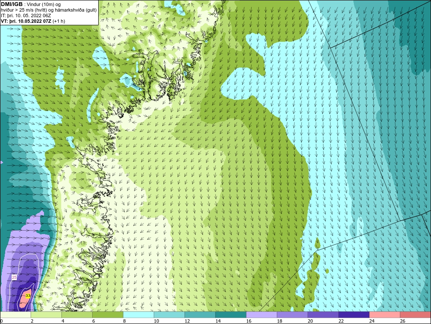Click the "14" value on the legend scale
431x324 pixels.
pyautogui.click(x=218, y=321)
